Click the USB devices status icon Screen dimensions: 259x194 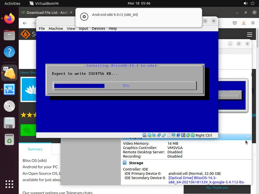coord(164,135)
